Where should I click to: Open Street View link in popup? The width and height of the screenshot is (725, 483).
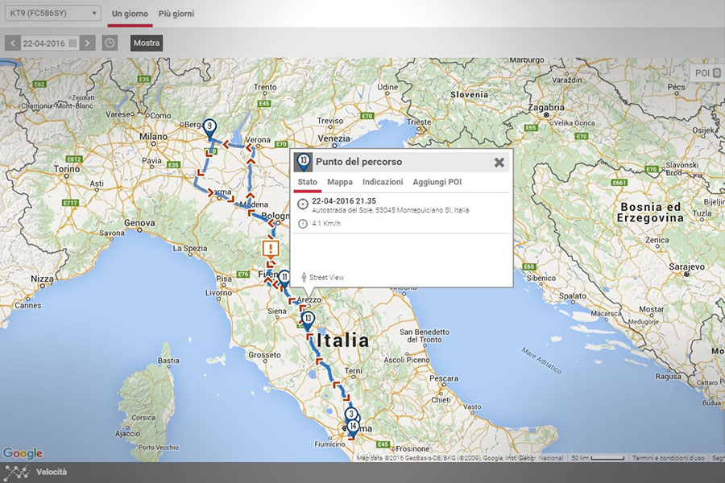pos(326,277)
